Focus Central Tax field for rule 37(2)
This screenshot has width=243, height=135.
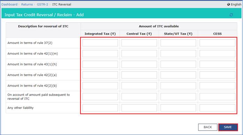pyautogui.click(x=139, y=43)
